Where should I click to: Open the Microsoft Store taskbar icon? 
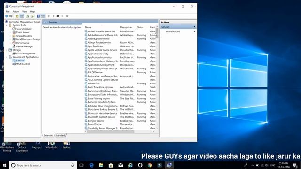pyautogui.click(x=111, y=165)
